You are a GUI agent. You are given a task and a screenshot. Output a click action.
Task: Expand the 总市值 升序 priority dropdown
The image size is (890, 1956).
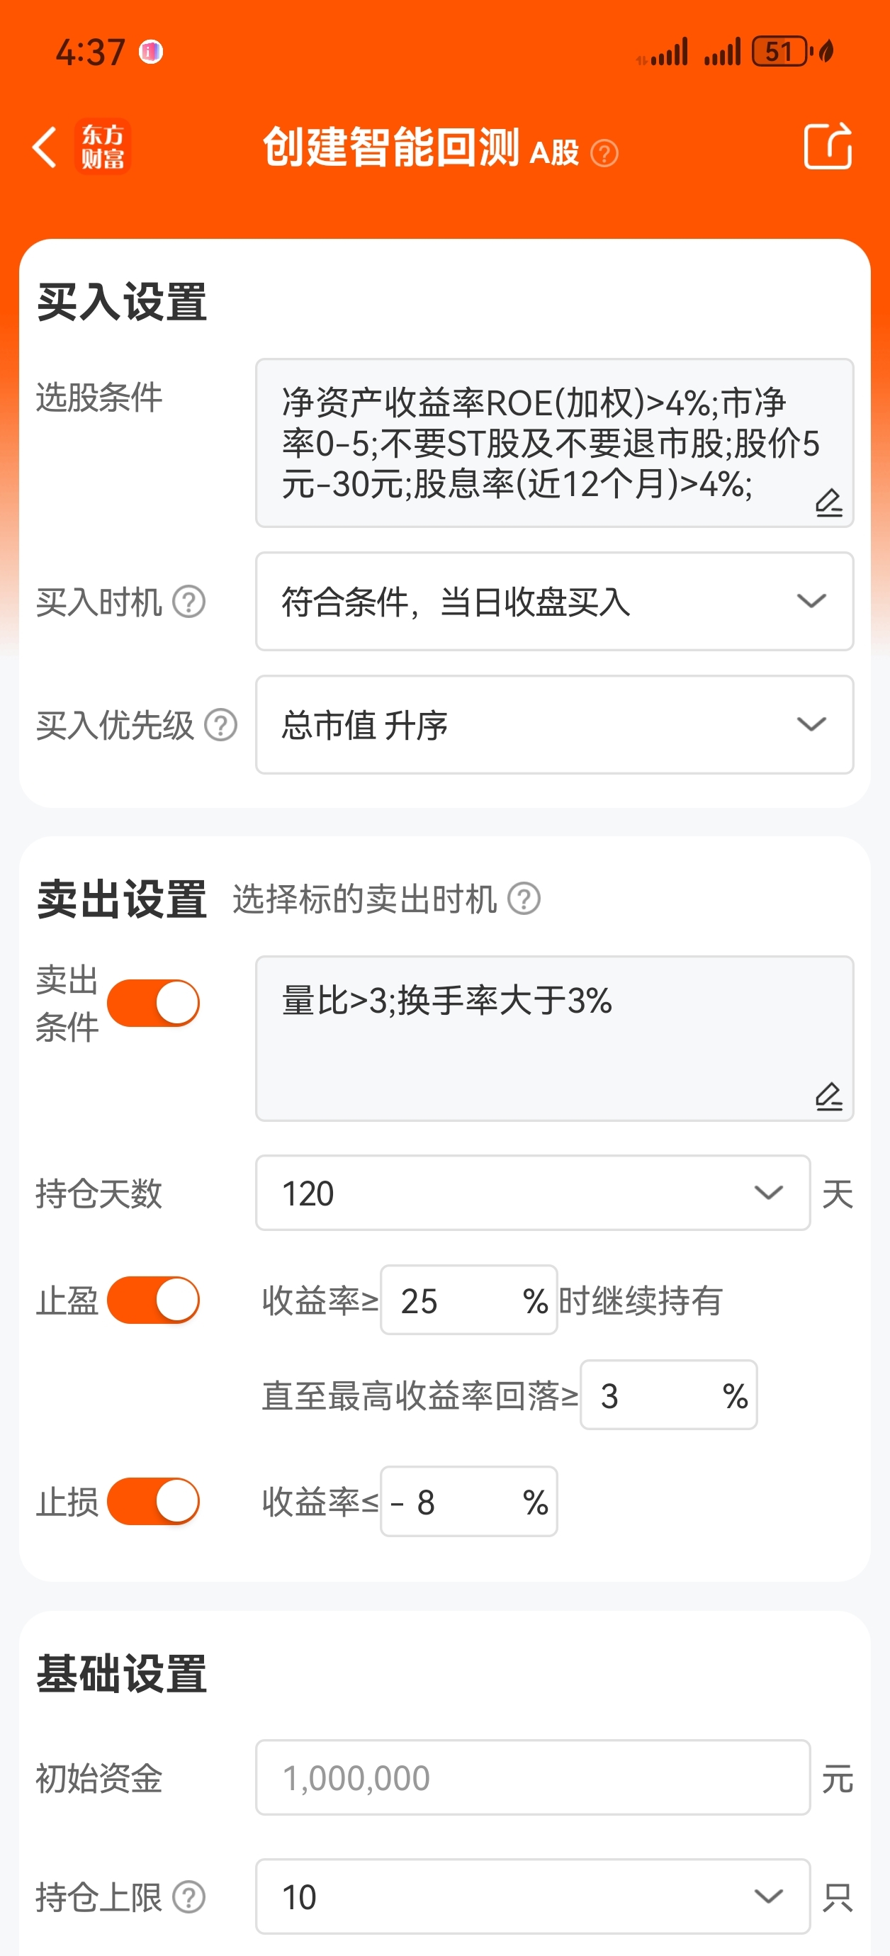tap(554, 724)
